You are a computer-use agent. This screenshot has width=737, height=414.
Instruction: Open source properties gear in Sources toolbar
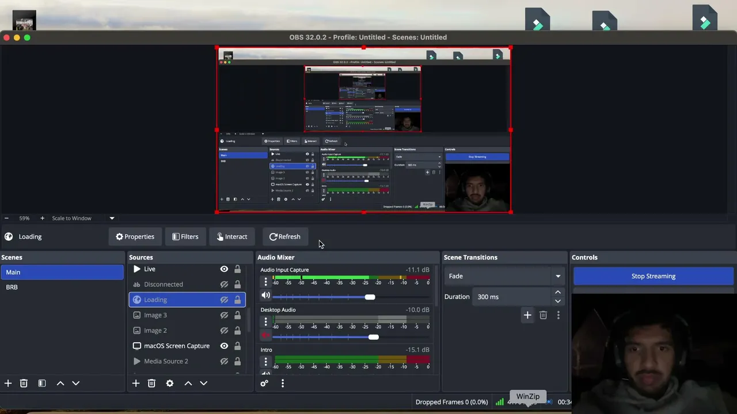(x=170, y=384)
